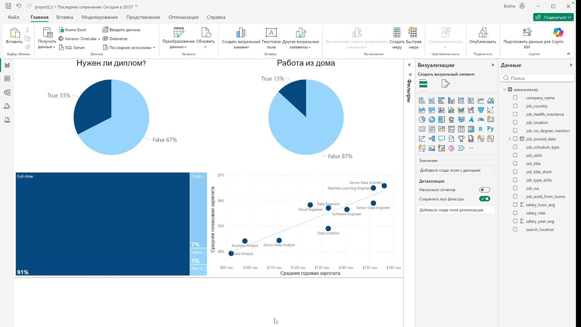Select the Stacked bar chart visualization icon
The height and width of the screenshot is (327, 581).
[422, 100]
